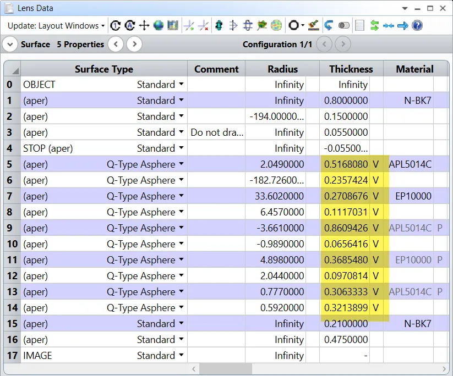The width and height of the screenshot is (453, 376).
Task: Open the circle aperture dropdown arrow in toolbar
Action: coord(303,25)
